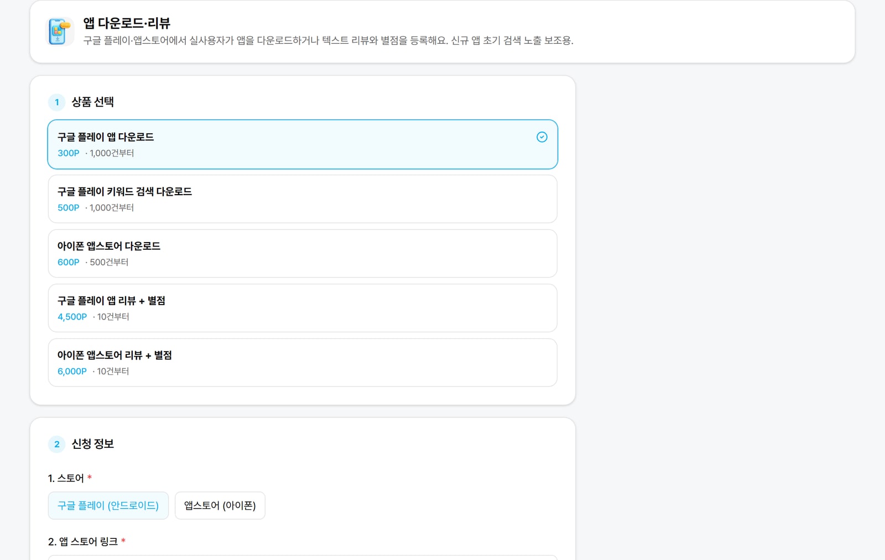
Task: Click the selected checkmark on 구글 플레이 앱 다운로드
Action: (x=542, y=137)
